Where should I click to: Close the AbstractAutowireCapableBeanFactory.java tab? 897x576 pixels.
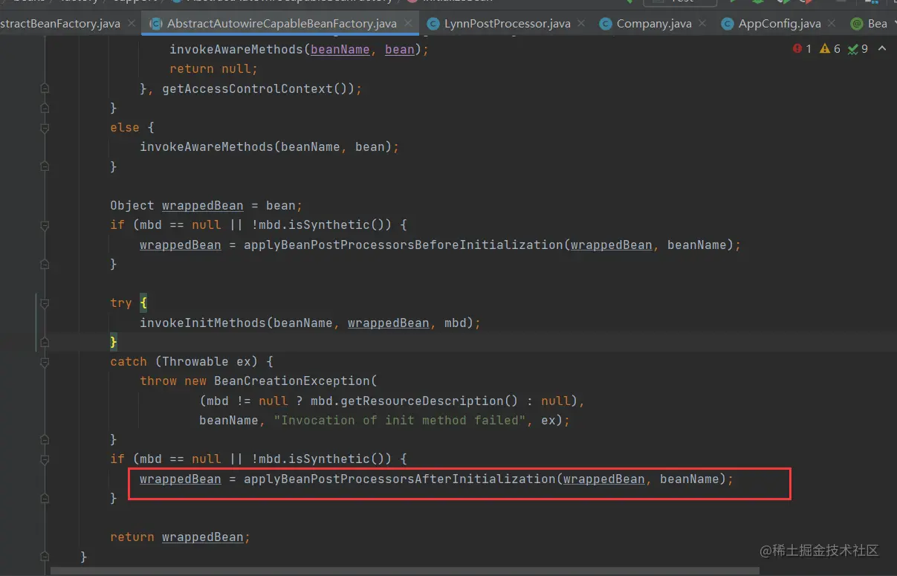407,24
